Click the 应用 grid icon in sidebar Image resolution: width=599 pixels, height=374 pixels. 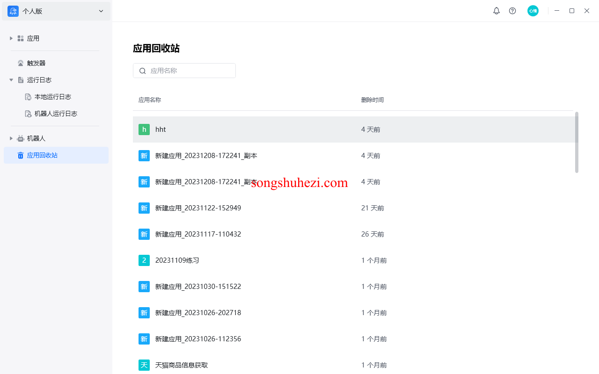pos(21,38)
